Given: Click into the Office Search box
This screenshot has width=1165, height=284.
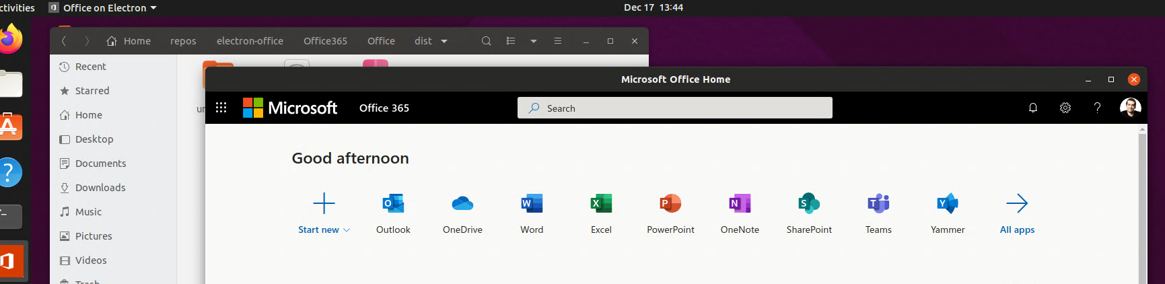Looking at the screenshot, I should click(675, 108).
